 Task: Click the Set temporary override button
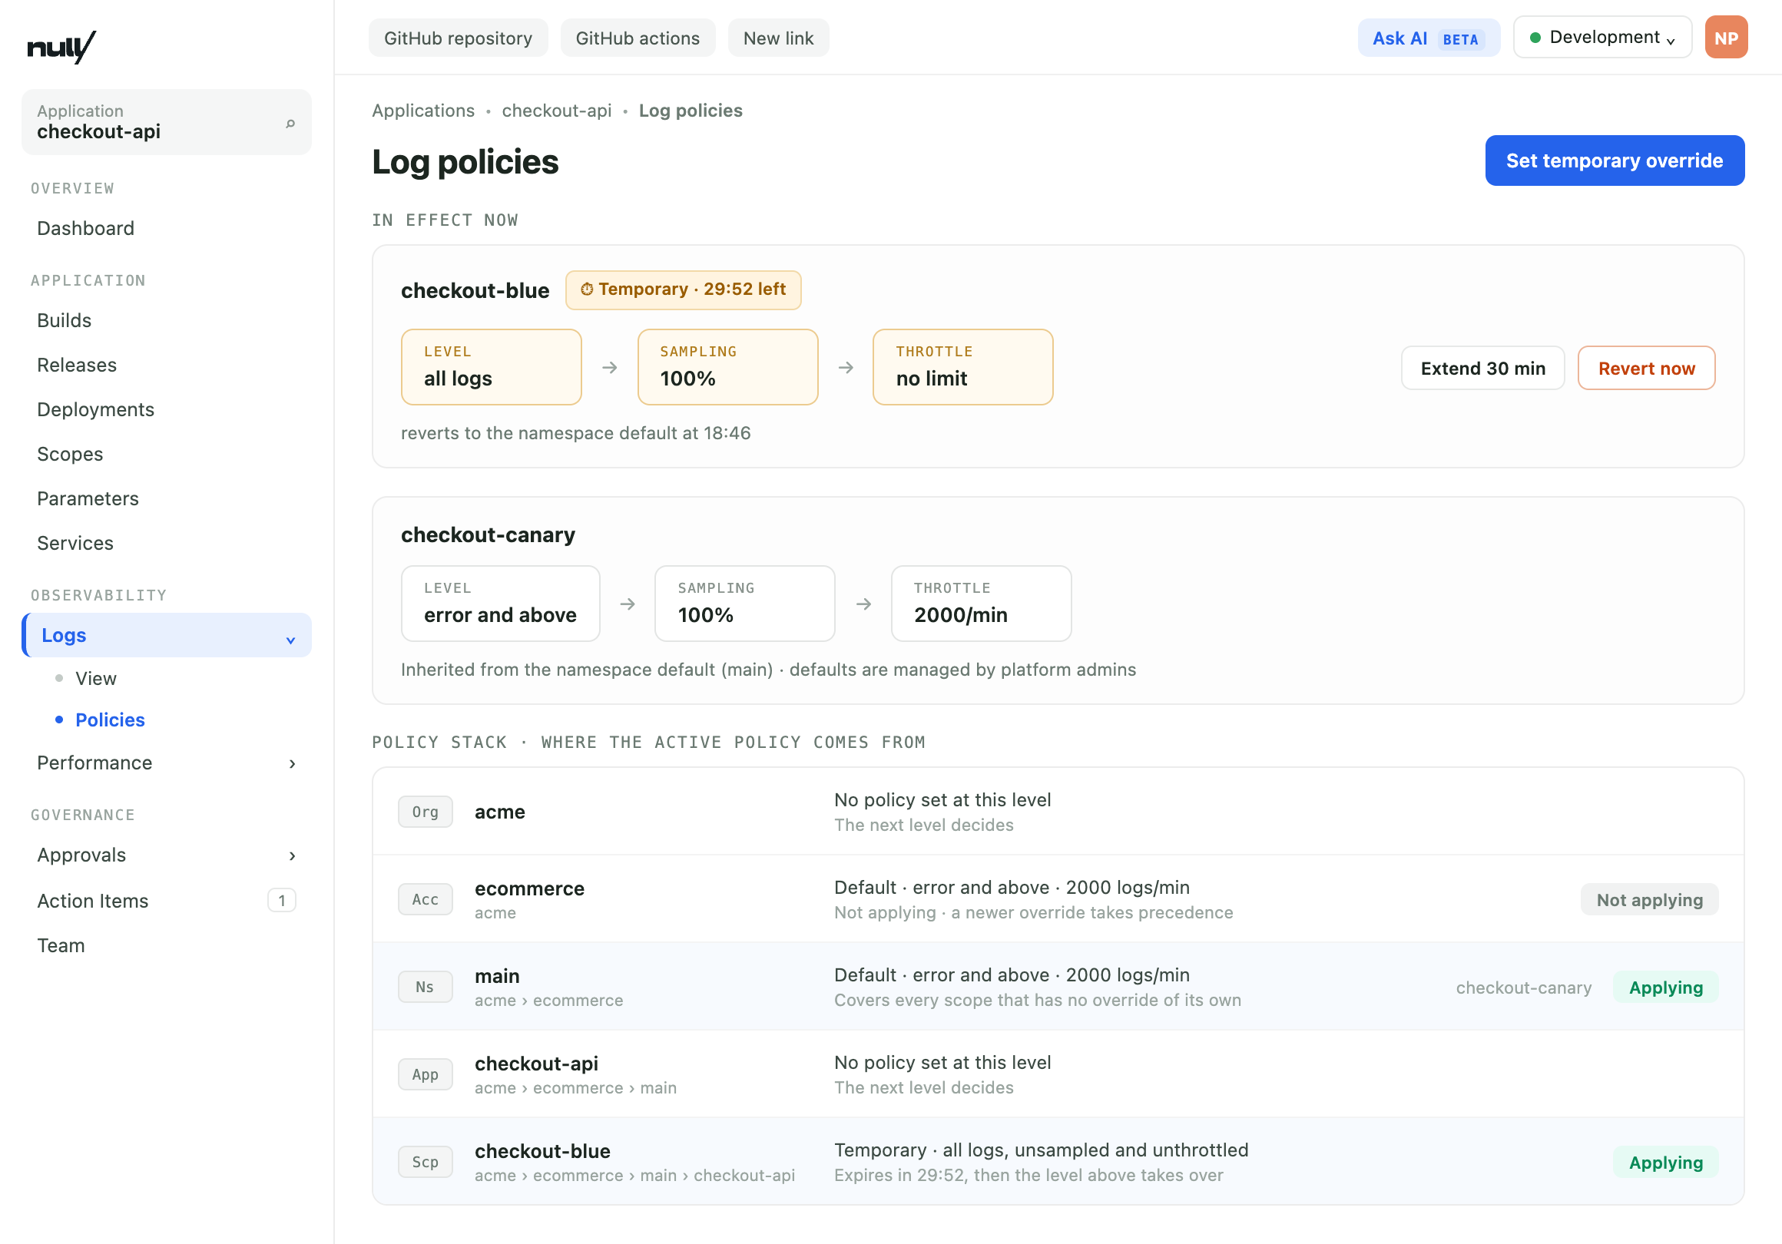click(1615, 160)
